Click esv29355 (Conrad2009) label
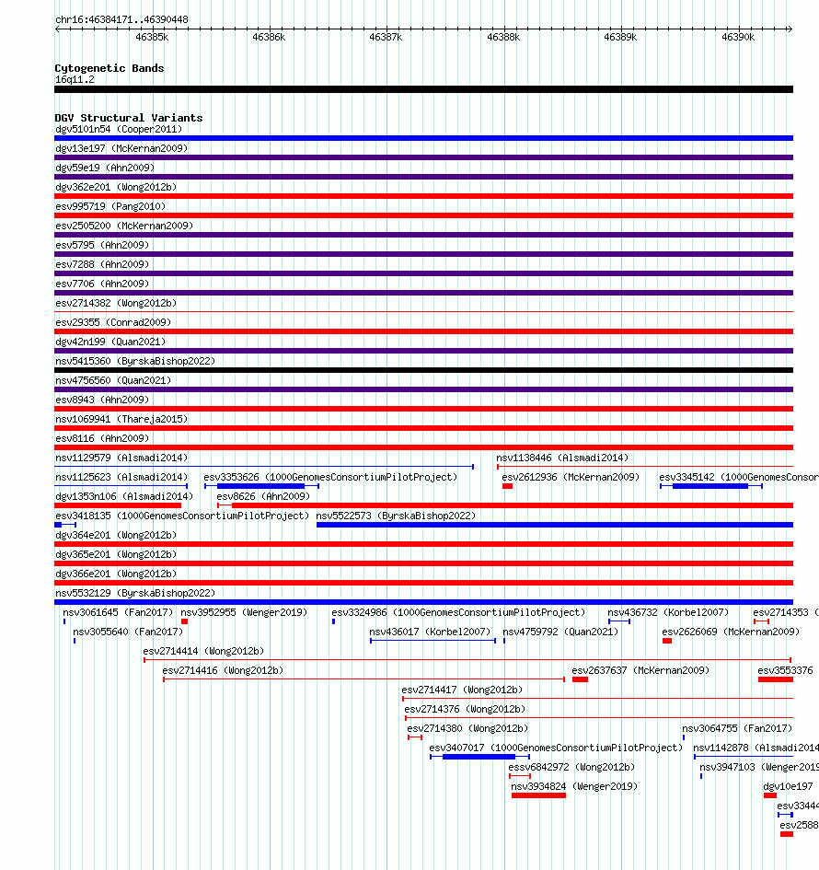Screen dimensions: 819x870 pyautogui.click(x=113, y=322)
